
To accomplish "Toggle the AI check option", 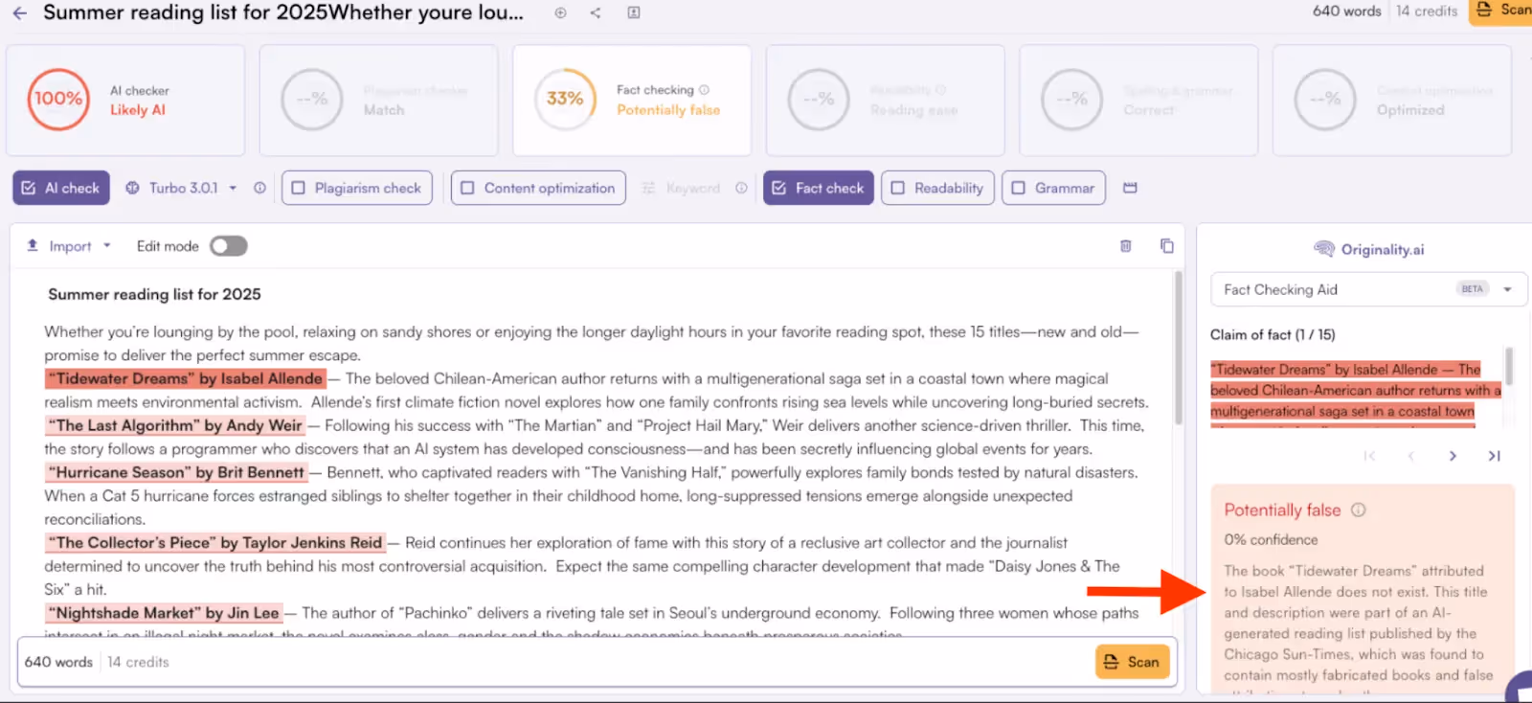I will 61,188.
